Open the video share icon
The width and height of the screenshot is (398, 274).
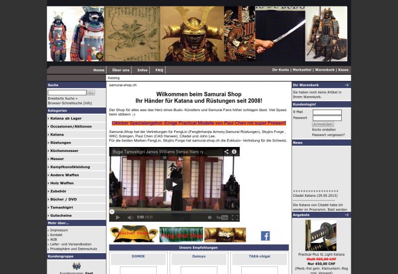pyautogui.click(x=226, y=151)
